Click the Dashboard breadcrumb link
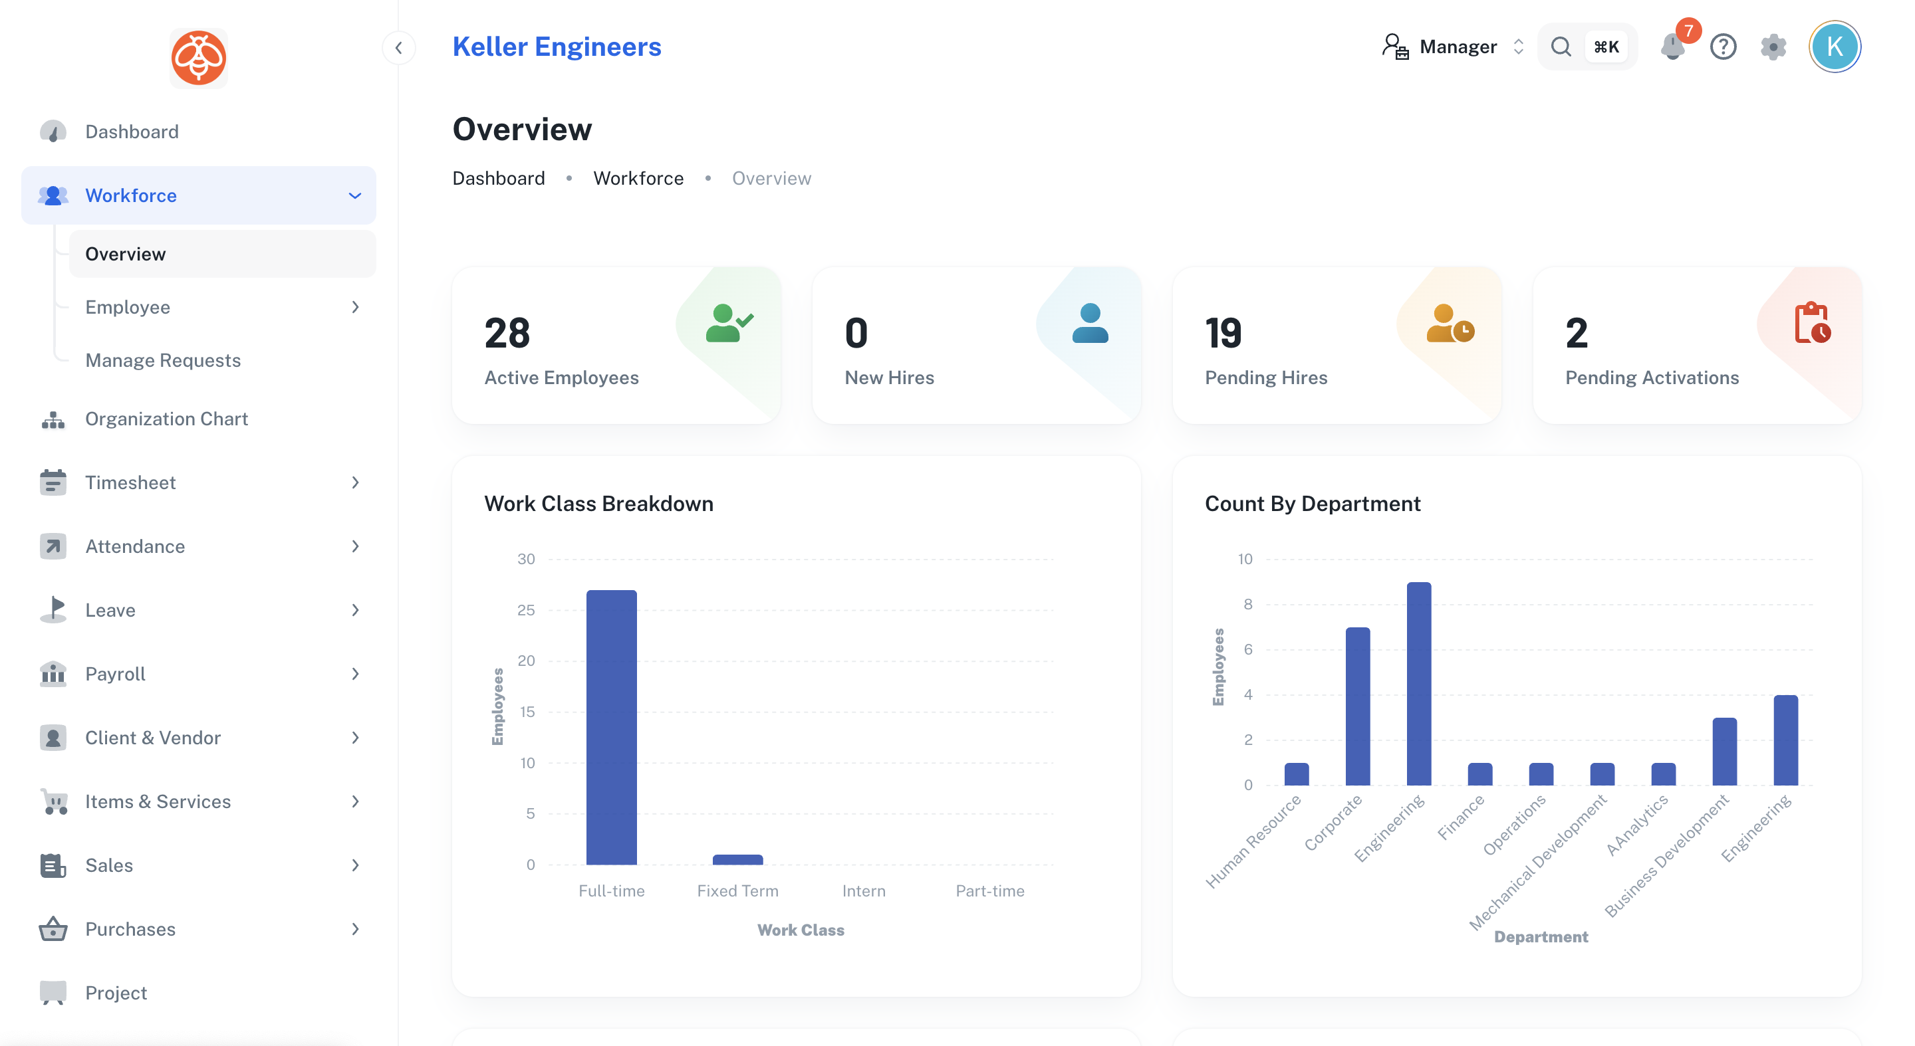 [499, 178]
